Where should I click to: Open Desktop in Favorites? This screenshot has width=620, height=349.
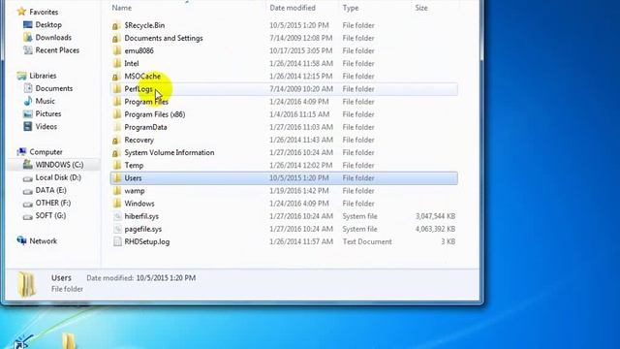[x=48, y=24]
